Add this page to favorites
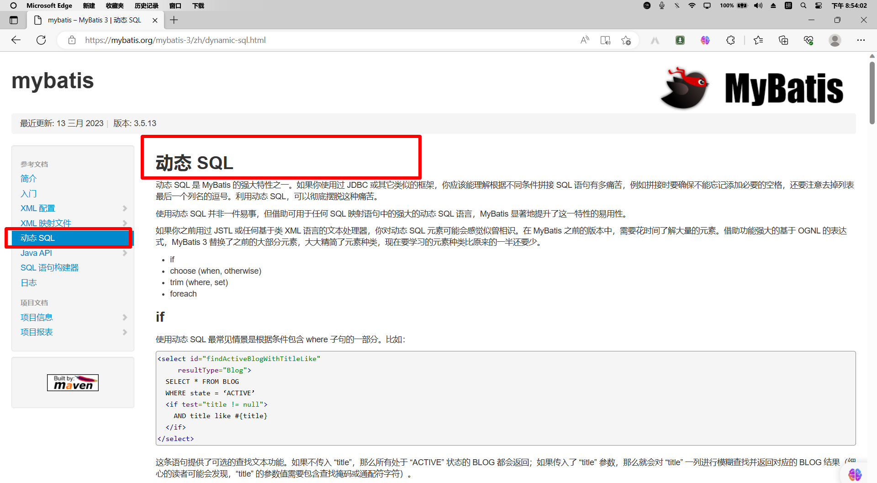The height and width of the screenshot is (483, 877). tap(626, 40)
